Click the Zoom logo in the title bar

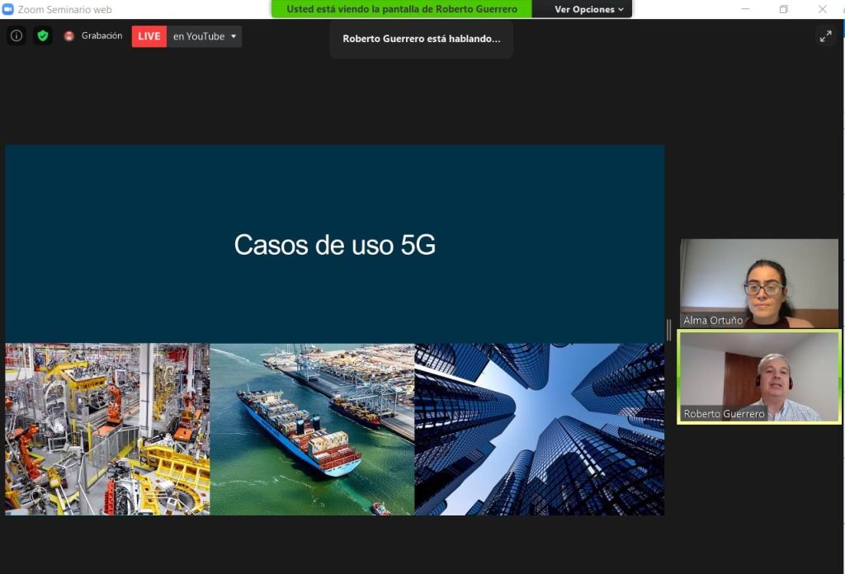pyautogui.click(x=8, y=9)
